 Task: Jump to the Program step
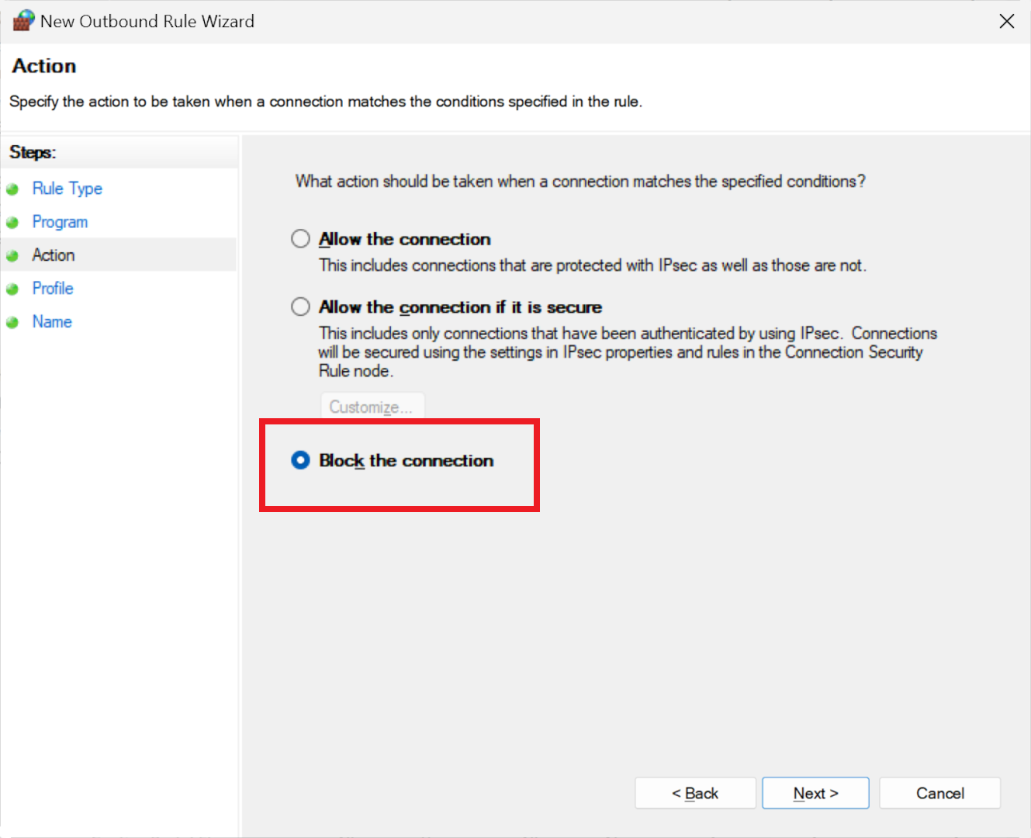pyautogui.click(x=60, y=222)
